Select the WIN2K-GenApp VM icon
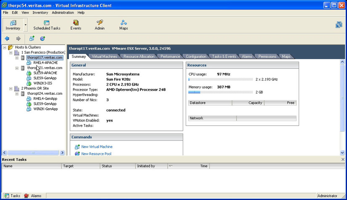Image resolution: width=347 pixels, height=200 pixels. tap(29, 109)
